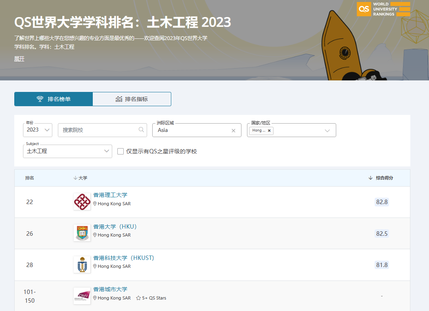This screenshot has width=429, height=311.
Task: Click the 大学 column header text
Action: tap(83, 178)
